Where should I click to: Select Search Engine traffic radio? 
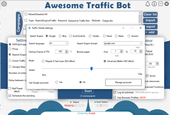tap(10, 54)
